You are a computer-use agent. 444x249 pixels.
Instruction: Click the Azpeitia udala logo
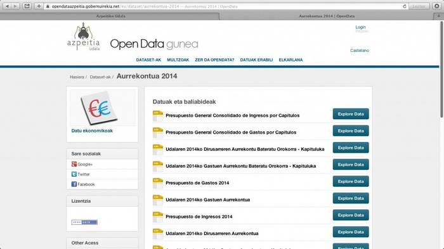(84, 37)
